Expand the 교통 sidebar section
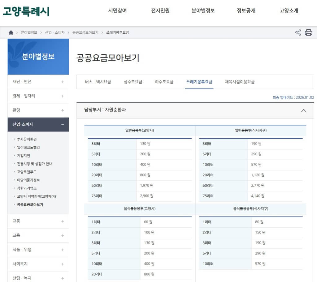Viewport: 317px width, 282px height. click(38, 221)
